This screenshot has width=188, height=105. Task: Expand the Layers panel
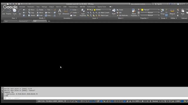click(x=95, y=18)
